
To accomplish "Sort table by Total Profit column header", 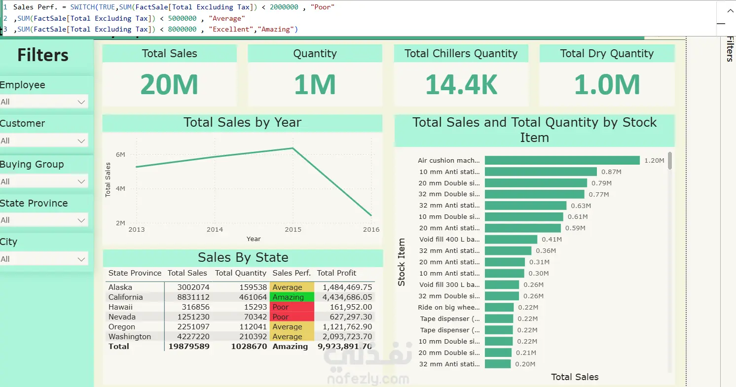I will 336,273.
